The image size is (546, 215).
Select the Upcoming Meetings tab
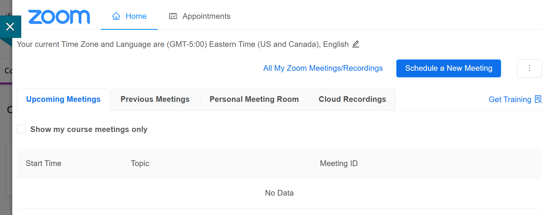(x=63, y=99)
